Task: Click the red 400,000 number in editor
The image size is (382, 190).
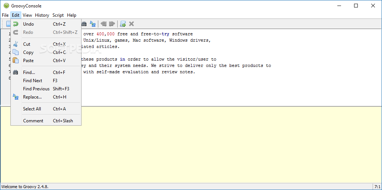Action: pyautogui.click(x=106, y=34)
